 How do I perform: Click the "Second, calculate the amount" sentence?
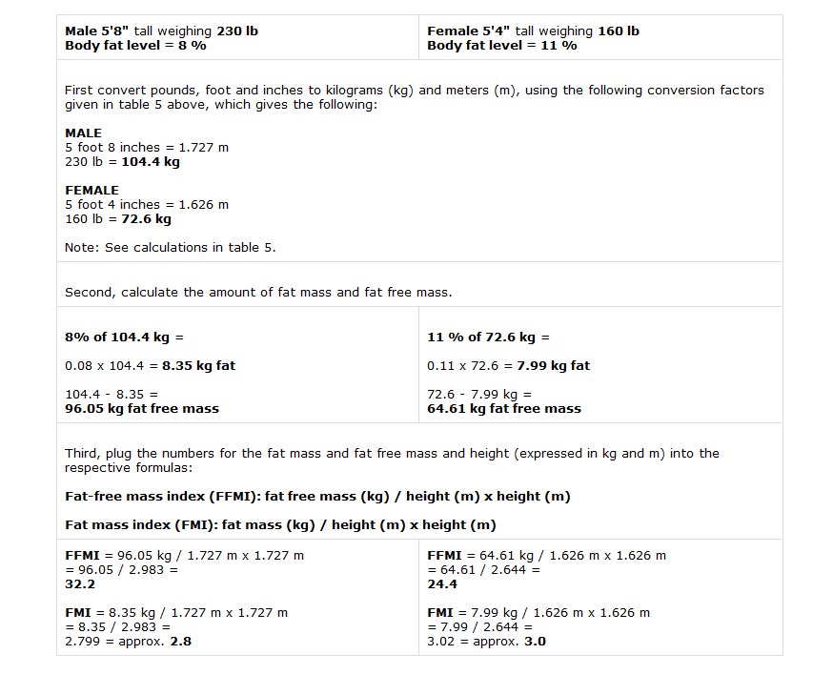tap(258, 293)
